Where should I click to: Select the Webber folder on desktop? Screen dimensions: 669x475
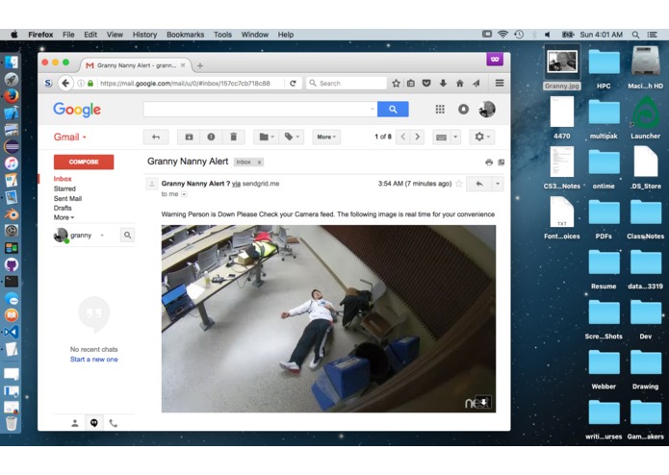coord(604,369)
